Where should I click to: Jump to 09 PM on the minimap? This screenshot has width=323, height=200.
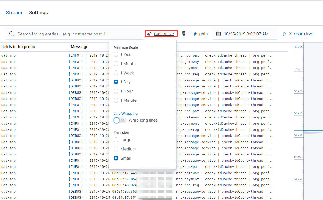coord(298,47)
